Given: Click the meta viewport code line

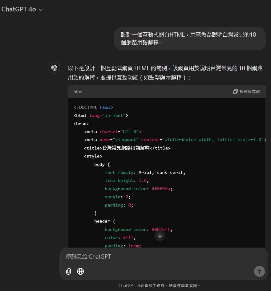Looking at the screenshot, I should (x=175, y=140).
